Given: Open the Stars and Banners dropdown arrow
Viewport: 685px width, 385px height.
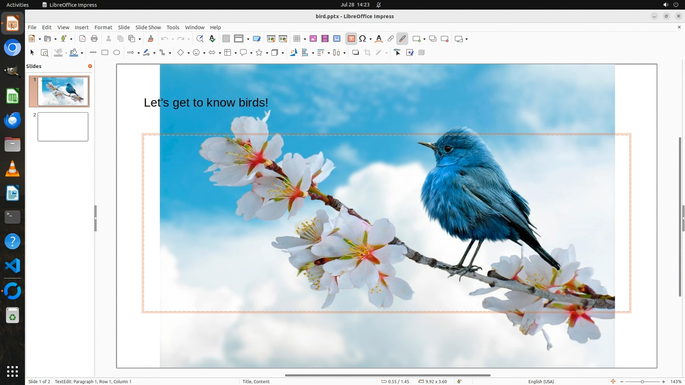Looking at the screenshot, I should pos(267,53).
